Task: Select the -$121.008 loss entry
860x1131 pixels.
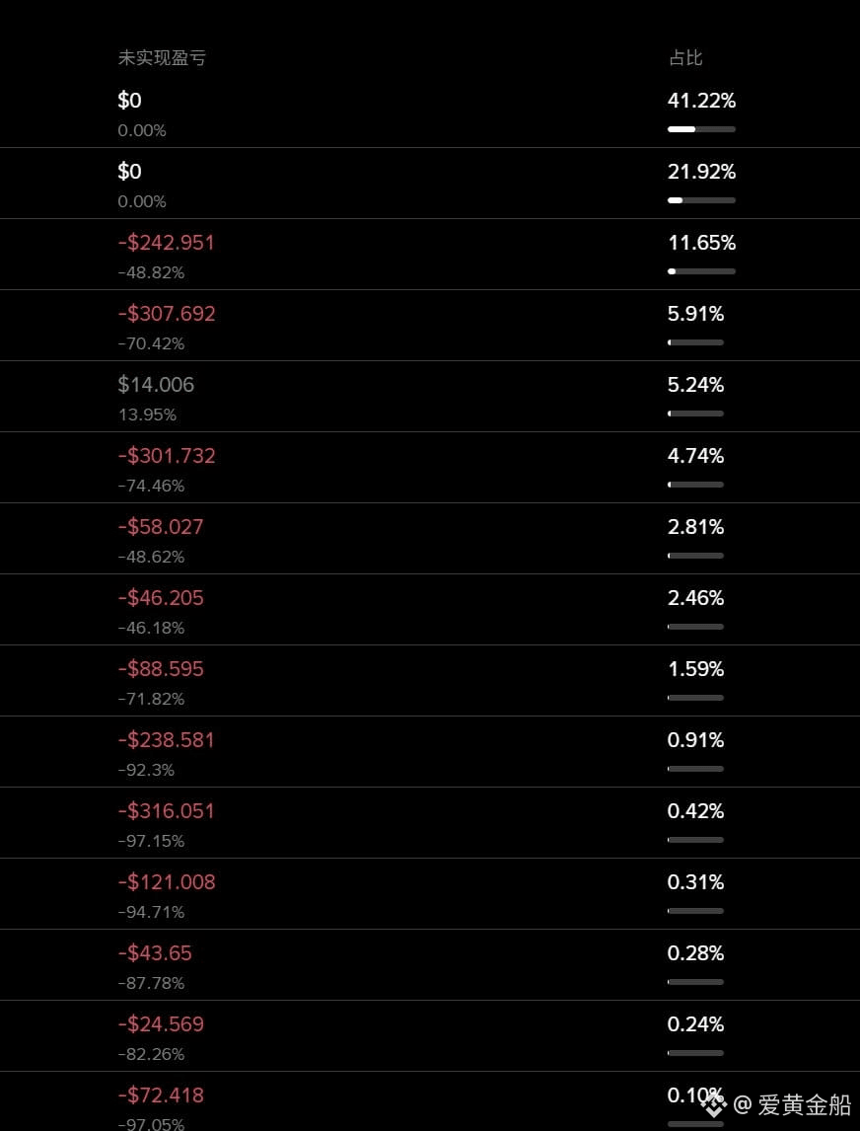Action: point(166,882)
